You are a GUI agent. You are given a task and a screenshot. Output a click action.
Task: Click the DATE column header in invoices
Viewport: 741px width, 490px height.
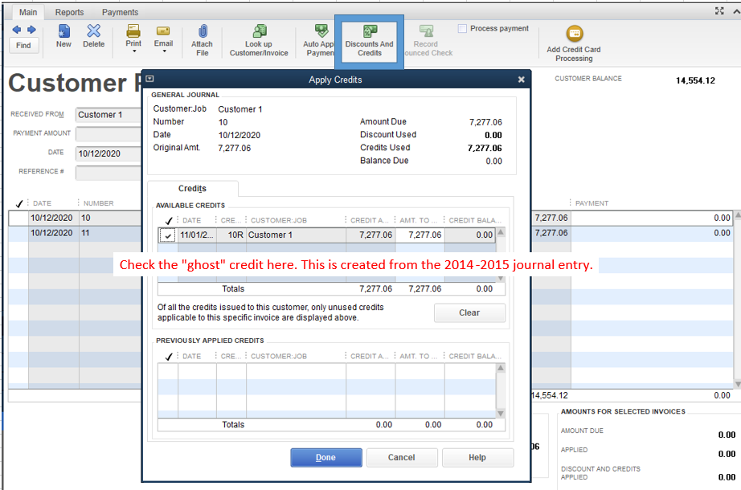pos(42,203)
